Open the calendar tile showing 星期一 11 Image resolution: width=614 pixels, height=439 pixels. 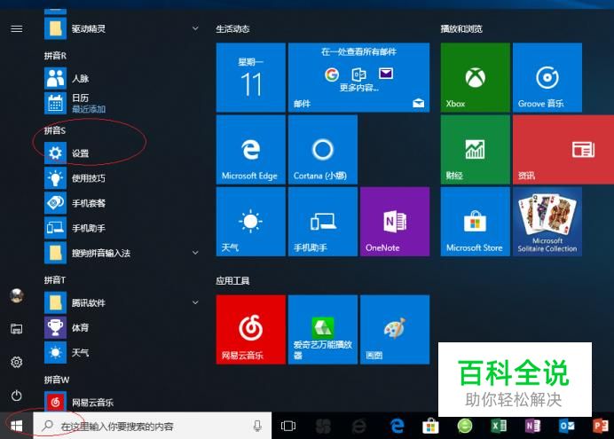(250, 77)
